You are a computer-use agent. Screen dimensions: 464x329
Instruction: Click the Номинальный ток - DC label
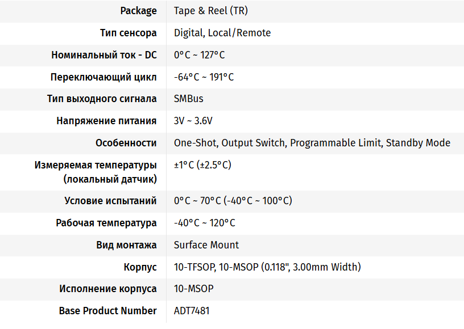(103, 55)
